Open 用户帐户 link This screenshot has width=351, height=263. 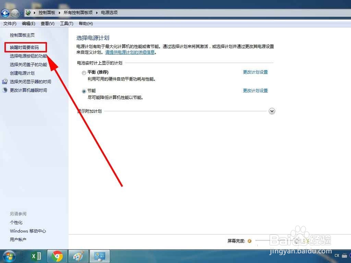click(18, 240)
